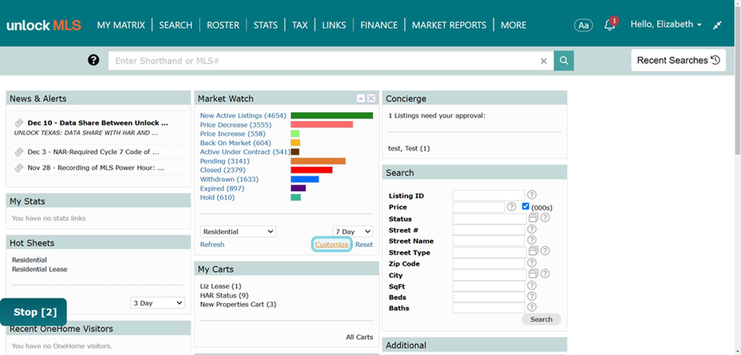Open the Listing ID help icon
This screenshot has width=741, height=355.
pos(532,195)
